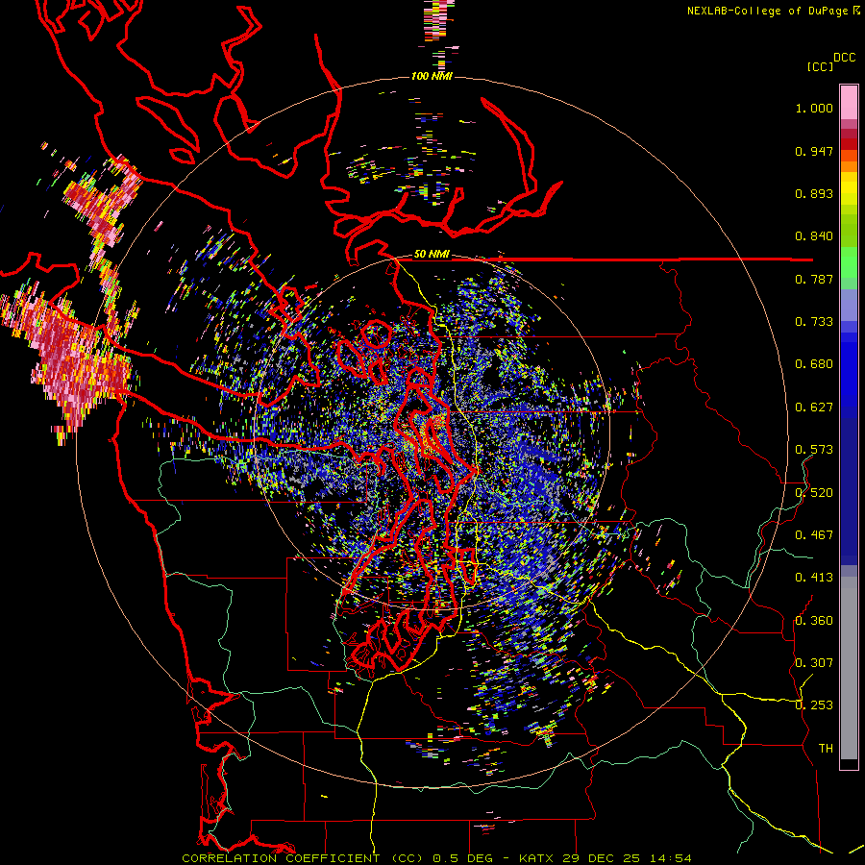
Task: Select the 0.253 scale value
Action: [814, 705]
